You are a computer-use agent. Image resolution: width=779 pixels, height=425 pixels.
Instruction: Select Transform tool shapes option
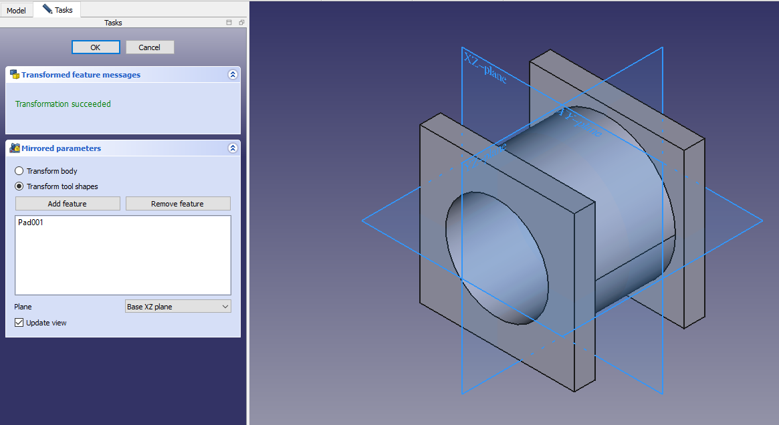pos(19,186)
